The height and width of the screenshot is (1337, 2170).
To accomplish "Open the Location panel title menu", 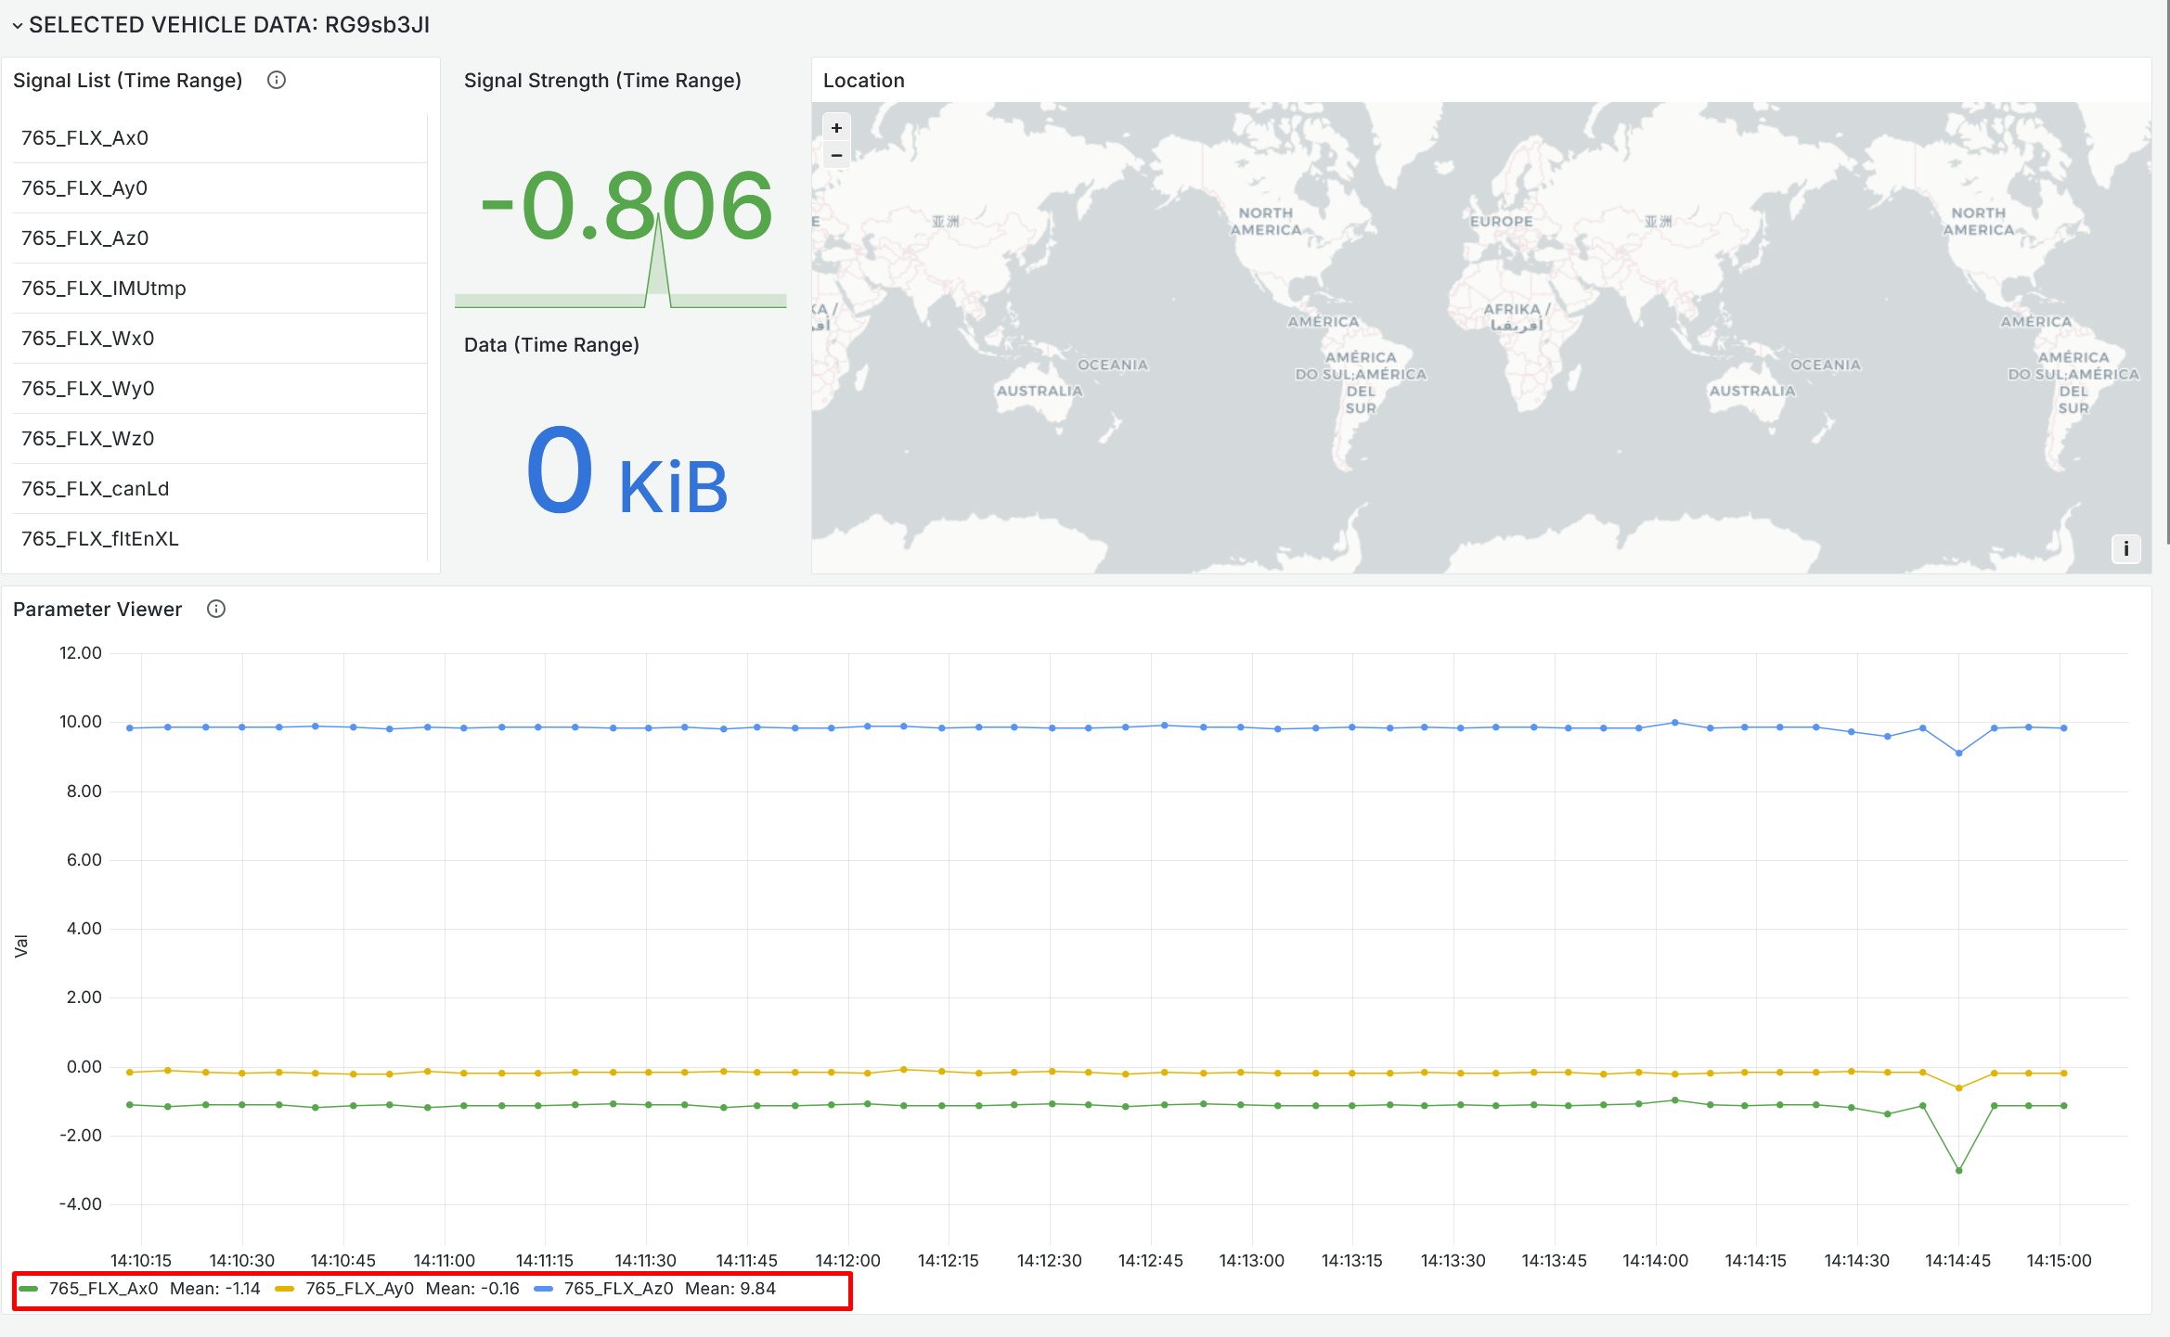I will click(x=863, y=81).
